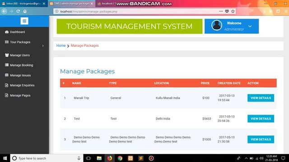Click the Tourism Management System banner
Screen dimensions: 289x162
tap(130, 26)
